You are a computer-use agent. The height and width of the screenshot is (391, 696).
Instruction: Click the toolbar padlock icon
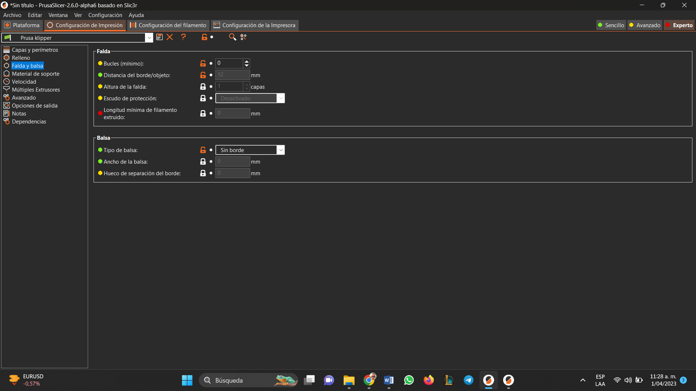[204, 37]
